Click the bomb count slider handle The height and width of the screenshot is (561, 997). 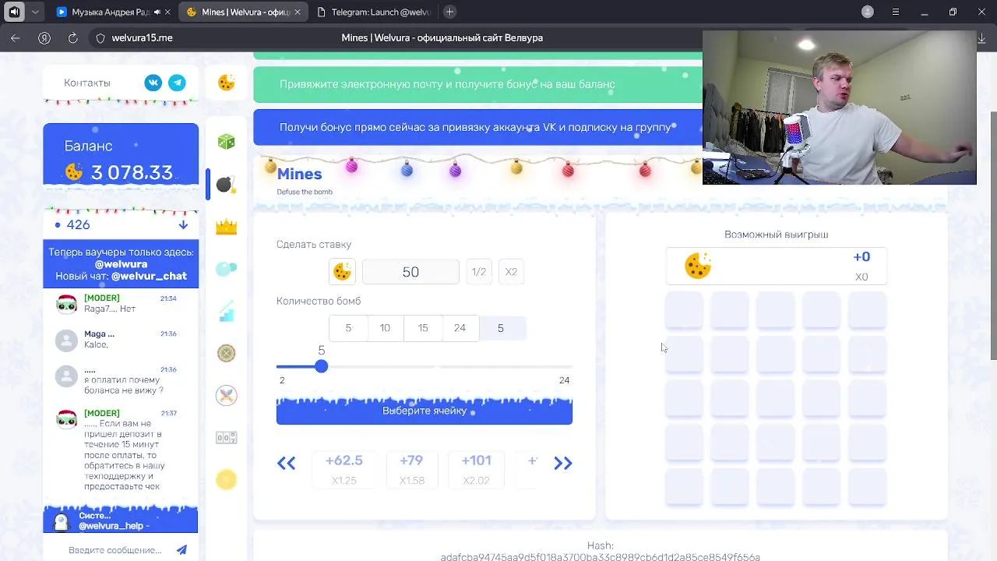point(321,366)
